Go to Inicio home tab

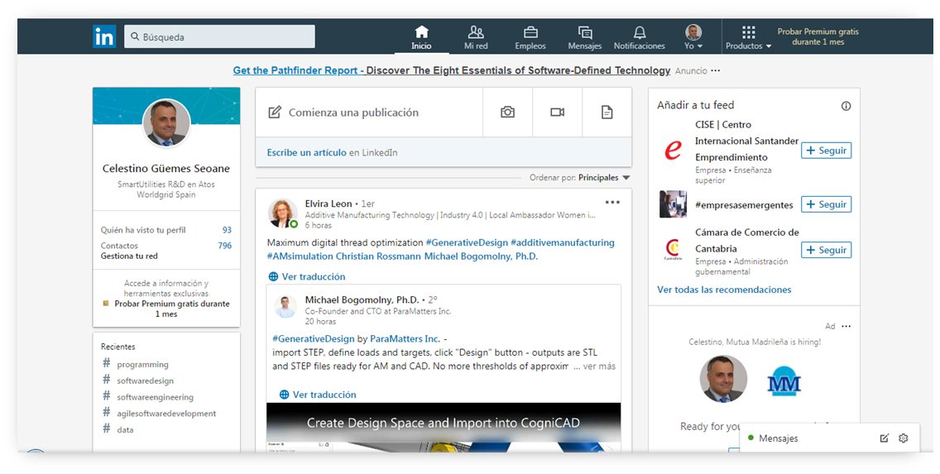[421, 37]
